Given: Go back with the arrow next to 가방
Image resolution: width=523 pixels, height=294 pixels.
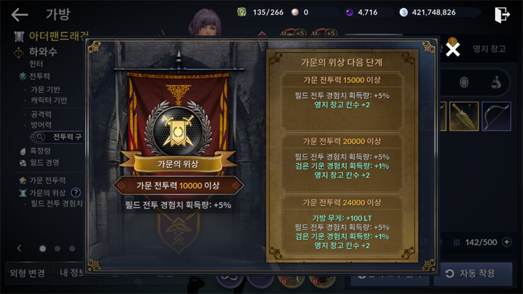Looking at the screenshot, I should coord(20,14).
